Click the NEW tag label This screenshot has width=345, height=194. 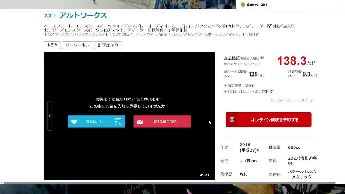(x=52, y=45)
